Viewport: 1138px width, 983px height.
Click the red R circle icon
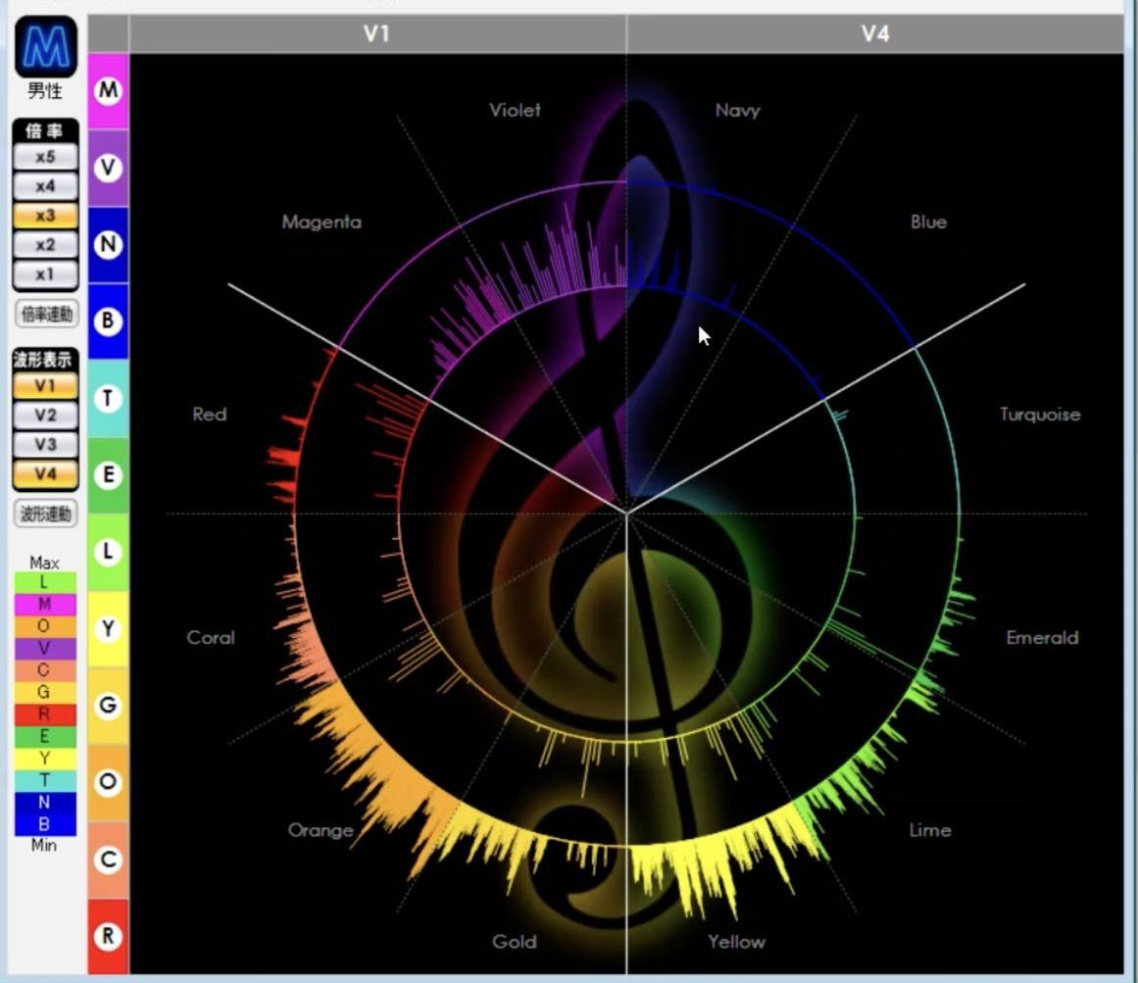(x=108, y=936)
